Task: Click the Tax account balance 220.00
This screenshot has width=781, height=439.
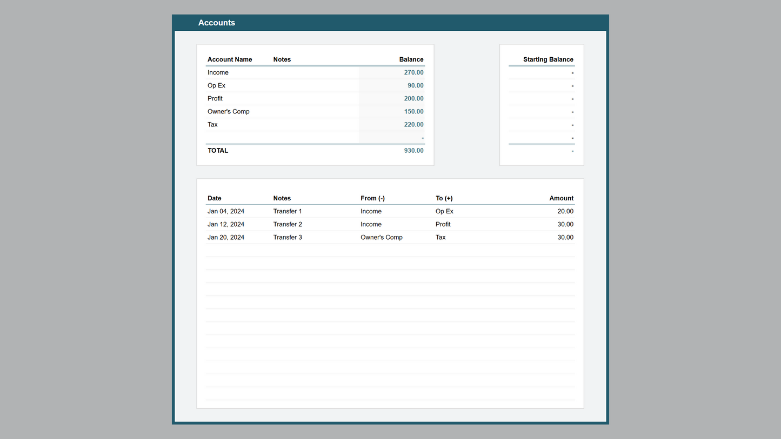Action: click(413, 124)
